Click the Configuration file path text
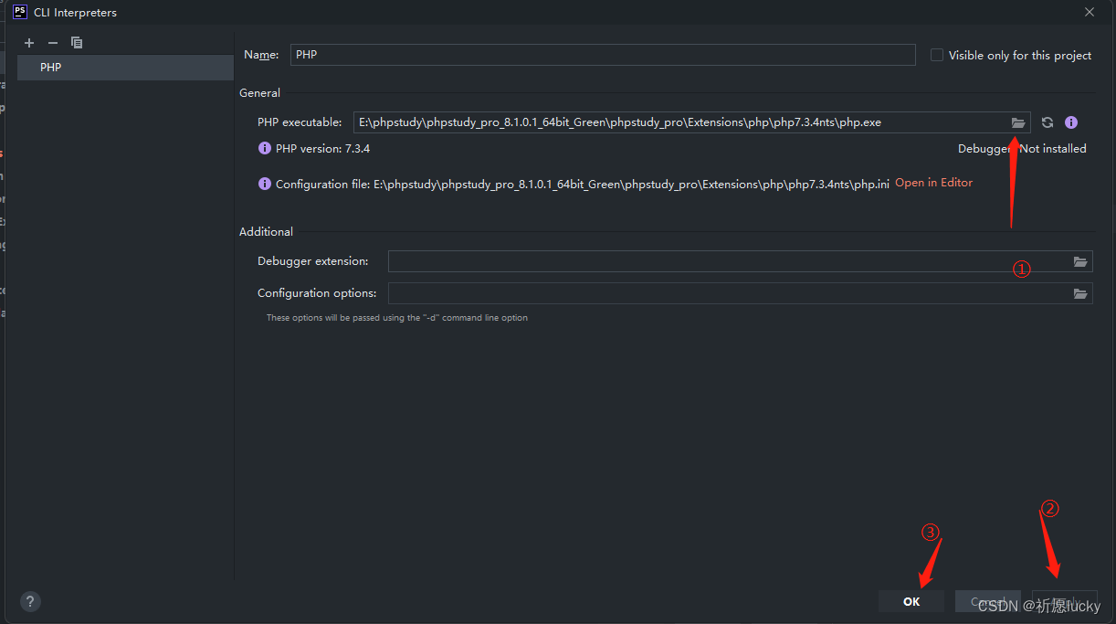The image size is (1116, 624). coord(583,184)
